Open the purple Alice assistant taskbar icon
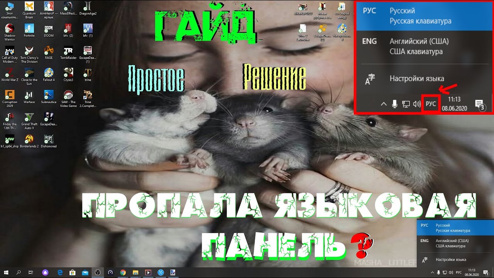Viewport: 494px width, 278px height. pos(46,272)
